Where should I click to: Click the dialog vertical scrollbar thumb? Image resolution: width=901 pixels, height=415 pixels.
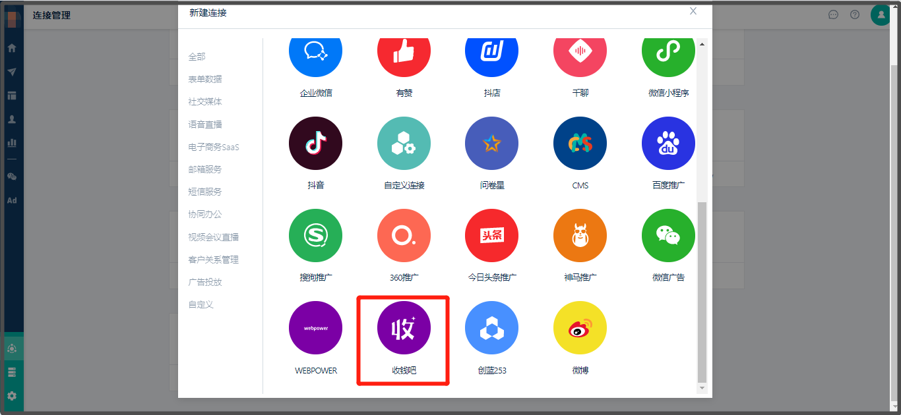[x=702, y=292]
